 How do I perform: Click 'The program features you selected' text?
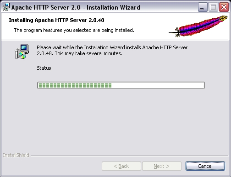74,30
